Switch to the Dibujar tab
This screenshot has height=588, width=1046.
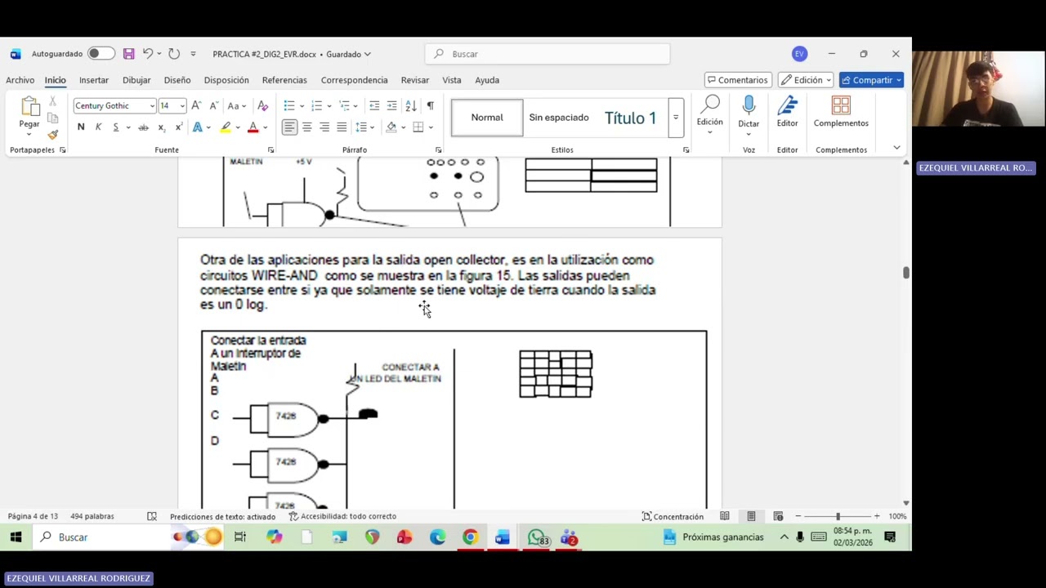136,80
